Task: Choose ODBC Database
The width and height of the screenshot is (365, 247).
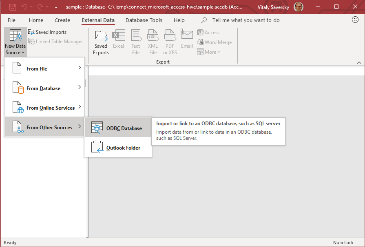Action: pos(118,128)
